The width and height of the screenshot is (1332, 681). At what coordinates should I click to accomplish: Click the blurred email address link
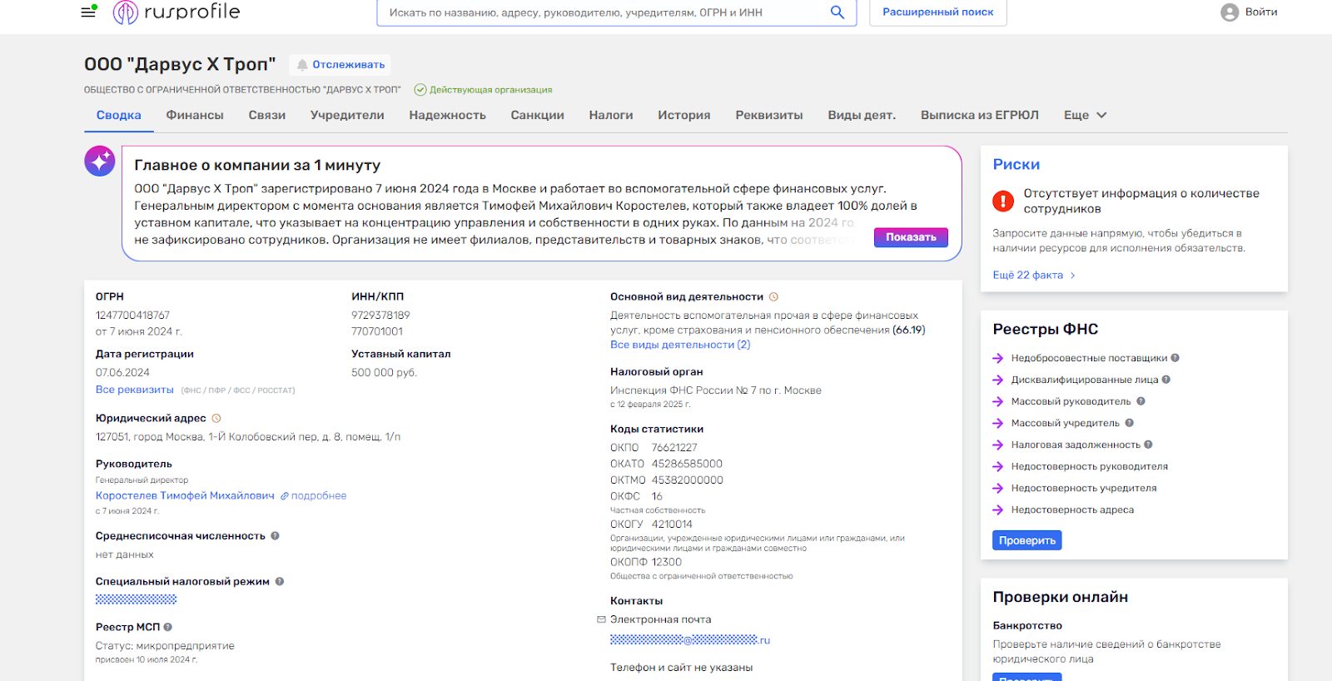coord(690,640)
